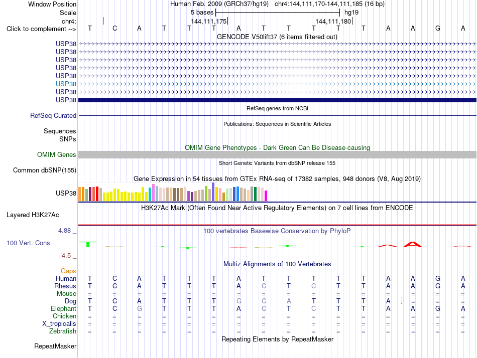The width and height of the screenshot is (477, 358).
Task: Click the 144,111,180 position marker
Action: 333,21
